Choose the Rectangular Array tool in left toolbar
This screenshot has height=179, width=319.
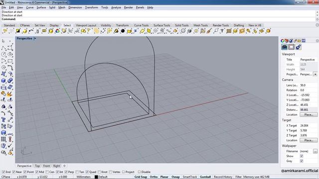coord(3,139)
